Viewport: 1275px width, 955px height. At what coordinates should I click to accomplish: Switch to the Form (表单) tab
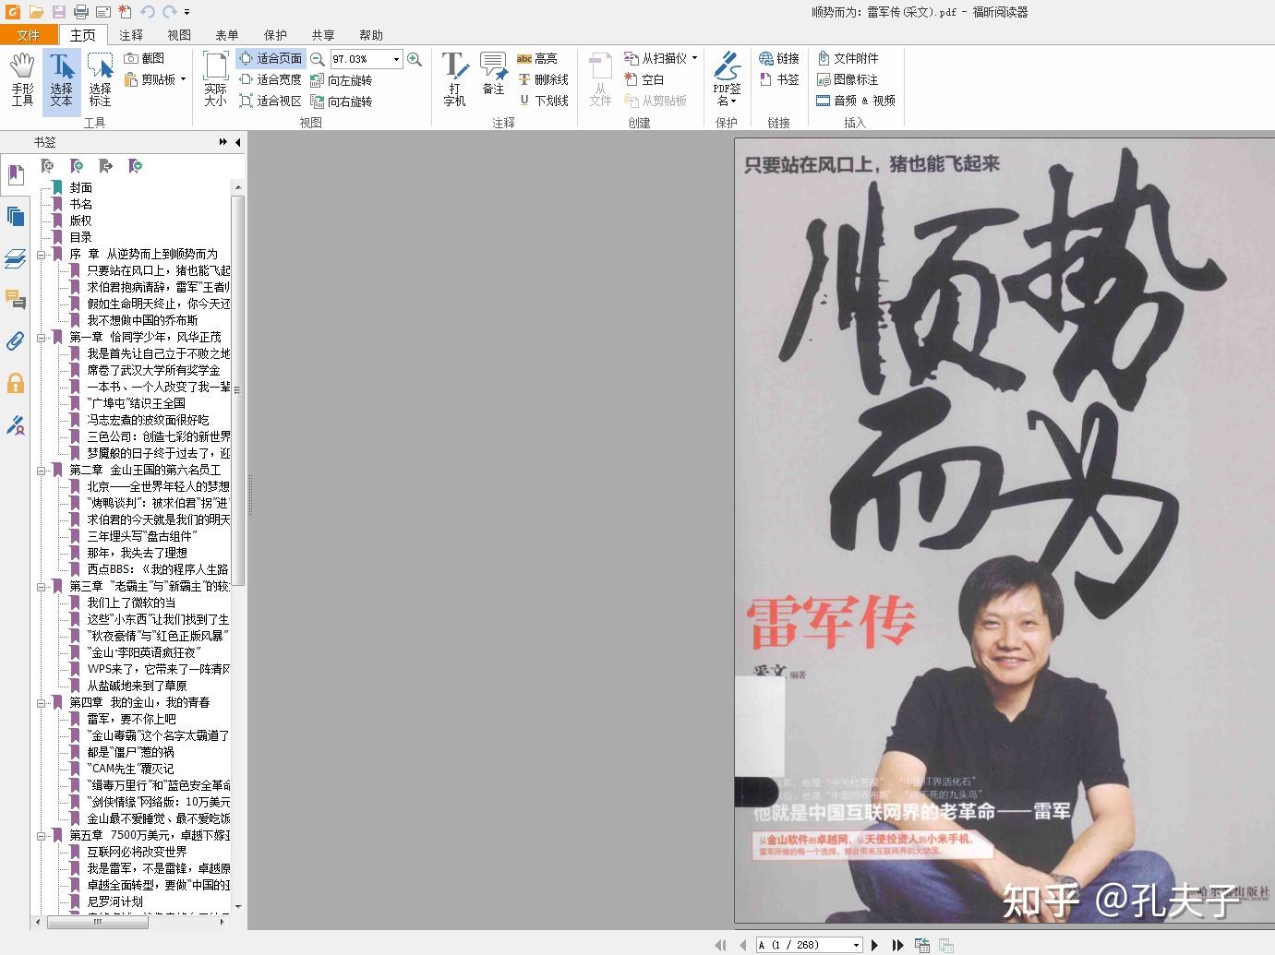click(x=227, y=35)
